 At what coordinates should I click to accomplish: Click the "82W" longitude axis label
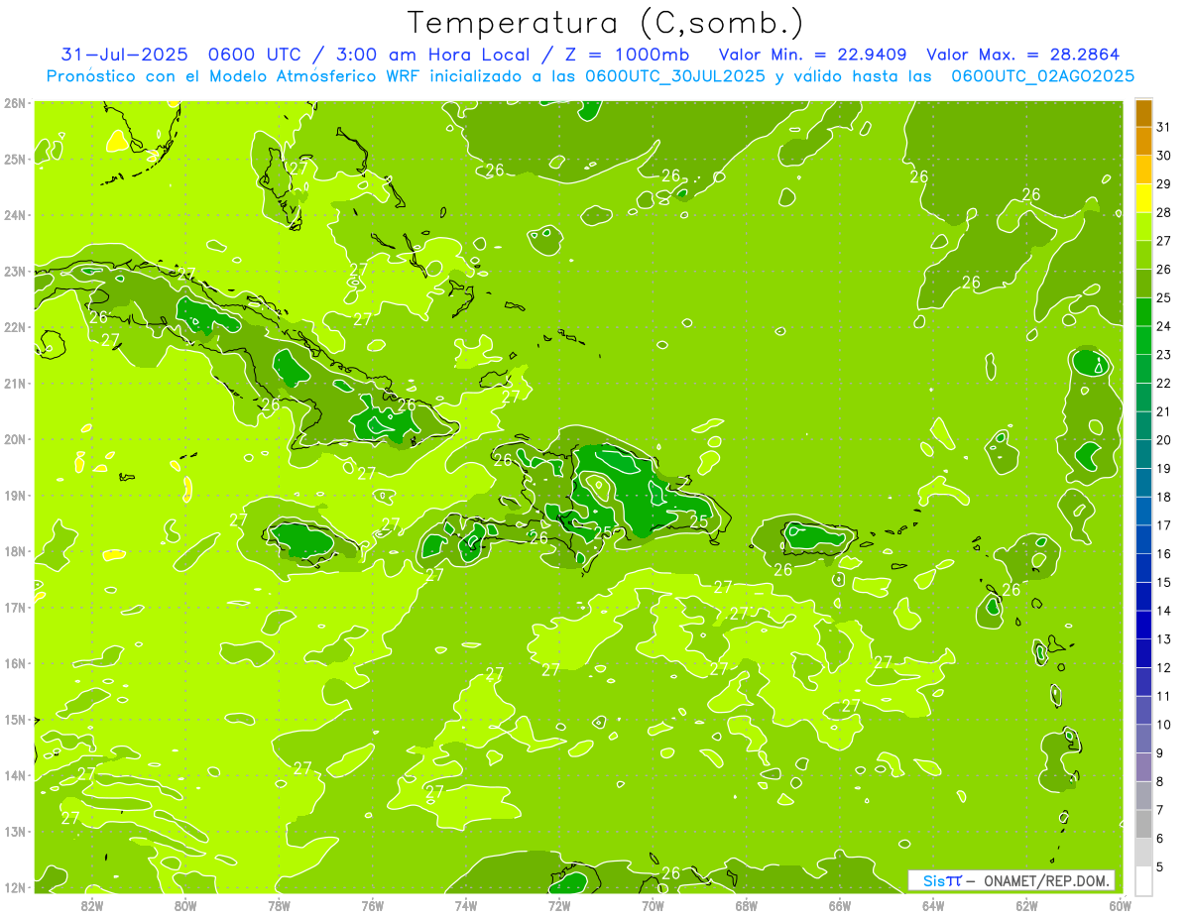click(91, 905)
